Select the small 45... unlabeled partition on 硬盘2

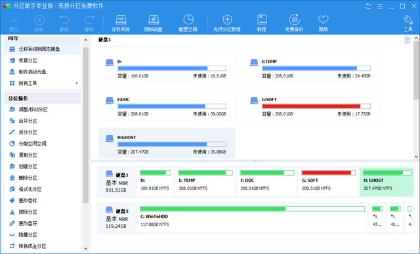pyautogui.click(x=395, y=218)
